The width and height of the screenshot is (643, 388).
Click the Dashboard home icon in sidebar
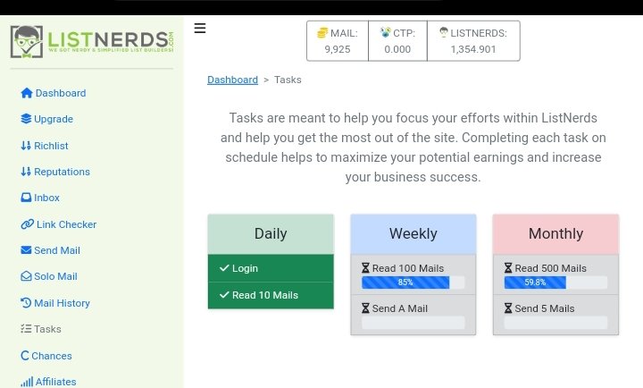(27, 93)
